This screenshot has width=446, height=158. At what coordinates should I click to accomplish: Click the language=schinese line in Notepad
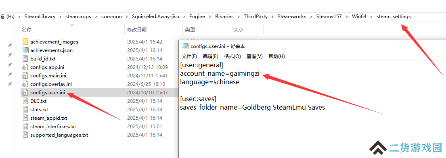coord(209,82)
